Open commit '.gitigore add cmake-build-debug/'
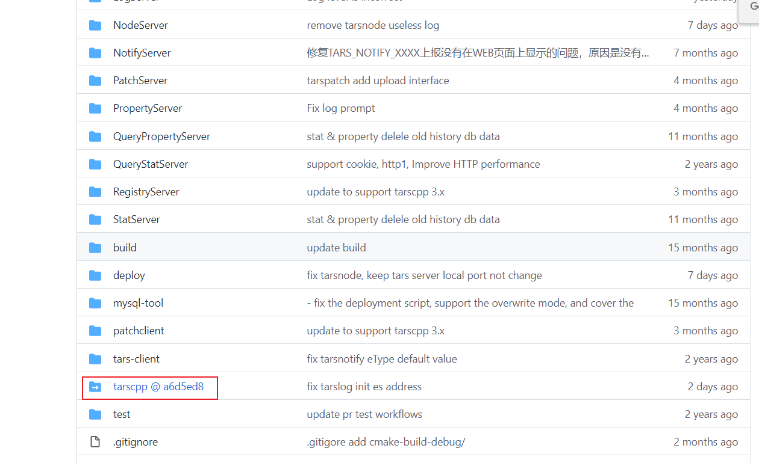 coord(386,442)
